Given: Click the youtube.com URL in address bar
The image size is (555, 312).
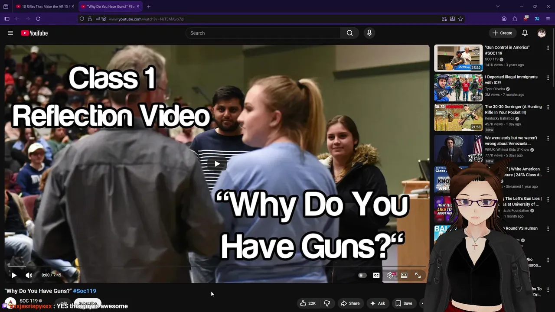Looking at the screenshot, I should pos(147,19).
